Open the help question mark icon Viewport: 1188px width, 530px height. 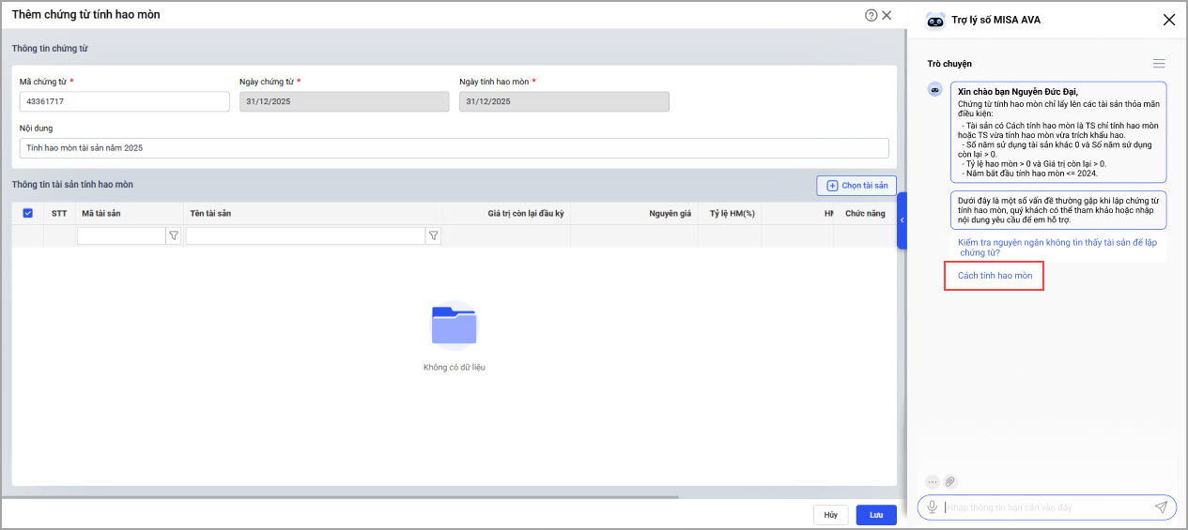pyautogui.click(x=871, y=15)
